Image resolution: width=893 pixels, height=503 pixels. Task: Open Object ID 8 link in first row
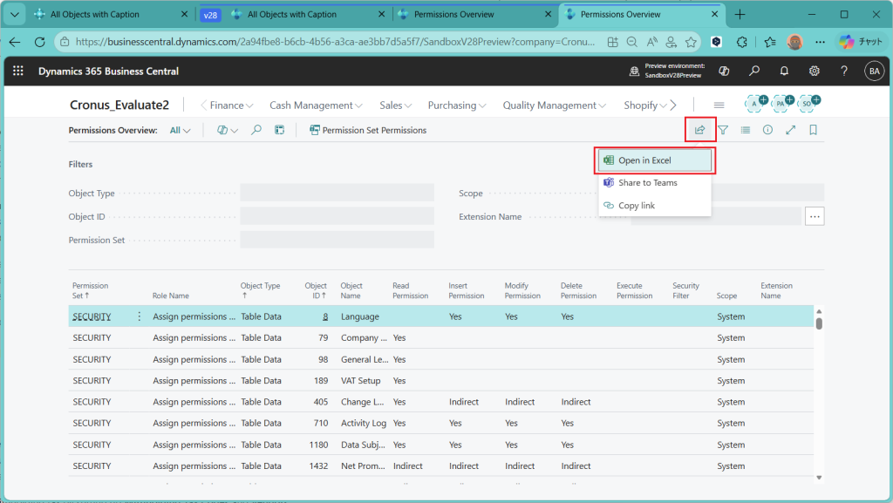click(325, 316)
